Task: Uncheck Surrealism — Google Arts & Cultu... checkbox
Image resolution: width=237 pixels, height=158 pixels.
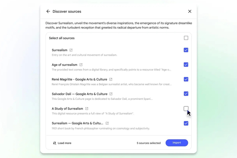Action: (x=186, y=123)
